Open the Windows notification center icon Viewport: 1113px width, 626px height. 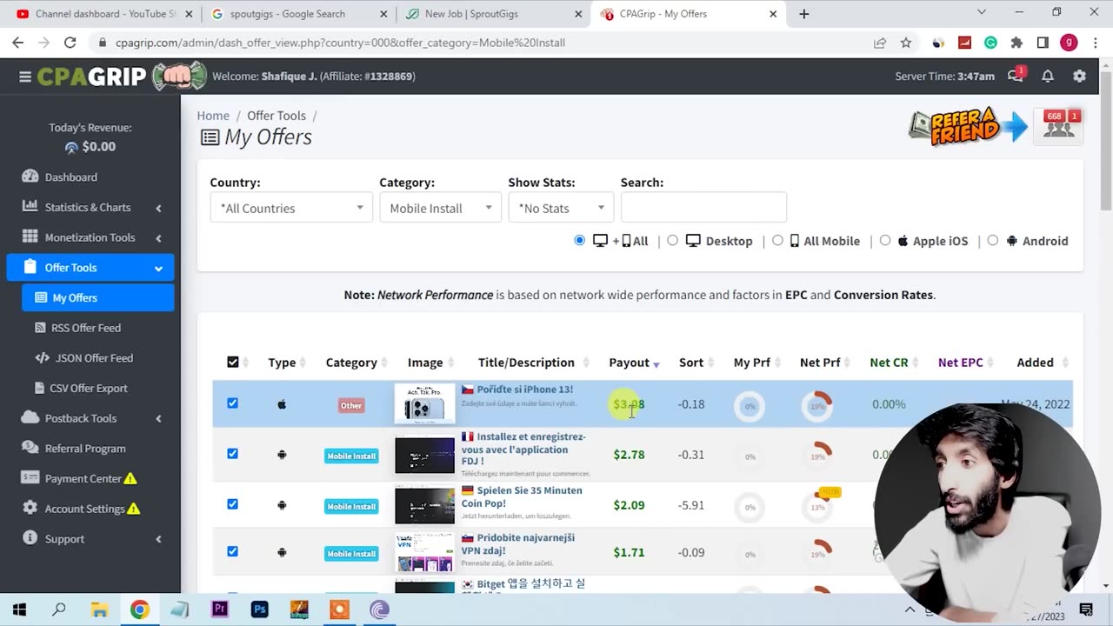click(x=1086, y=609)
